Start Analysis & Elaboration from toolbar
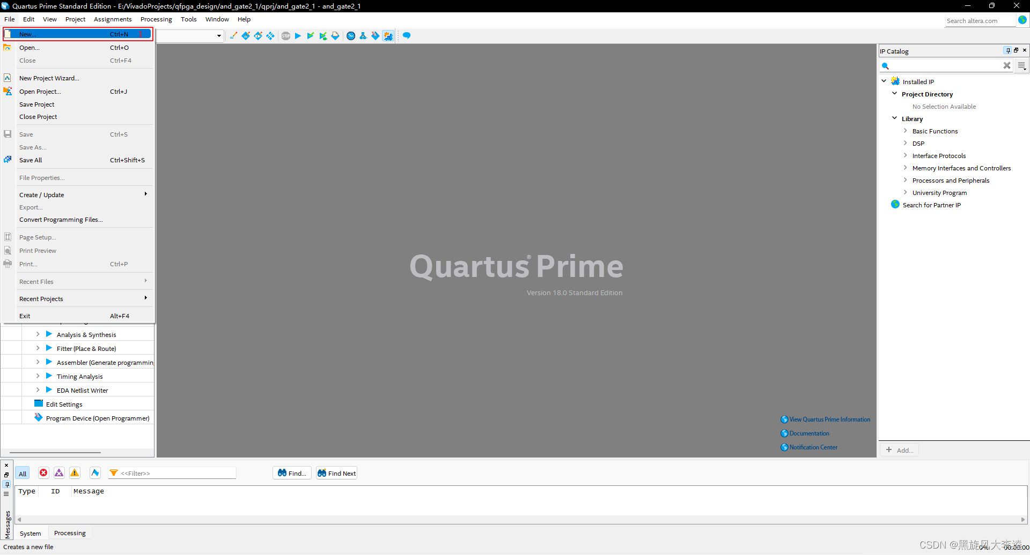This screenshot has width=1030, height=555. click(x=310, y=36)
